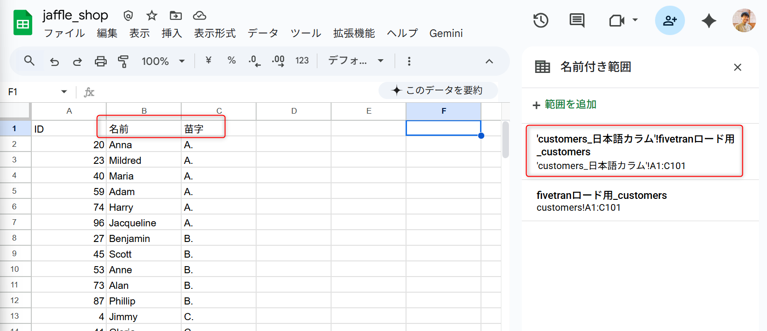This screenshot has height=331, width=767.
Task: Open the name box dropdown arrow
Action: pyautogui.click(x=64, y=92)
